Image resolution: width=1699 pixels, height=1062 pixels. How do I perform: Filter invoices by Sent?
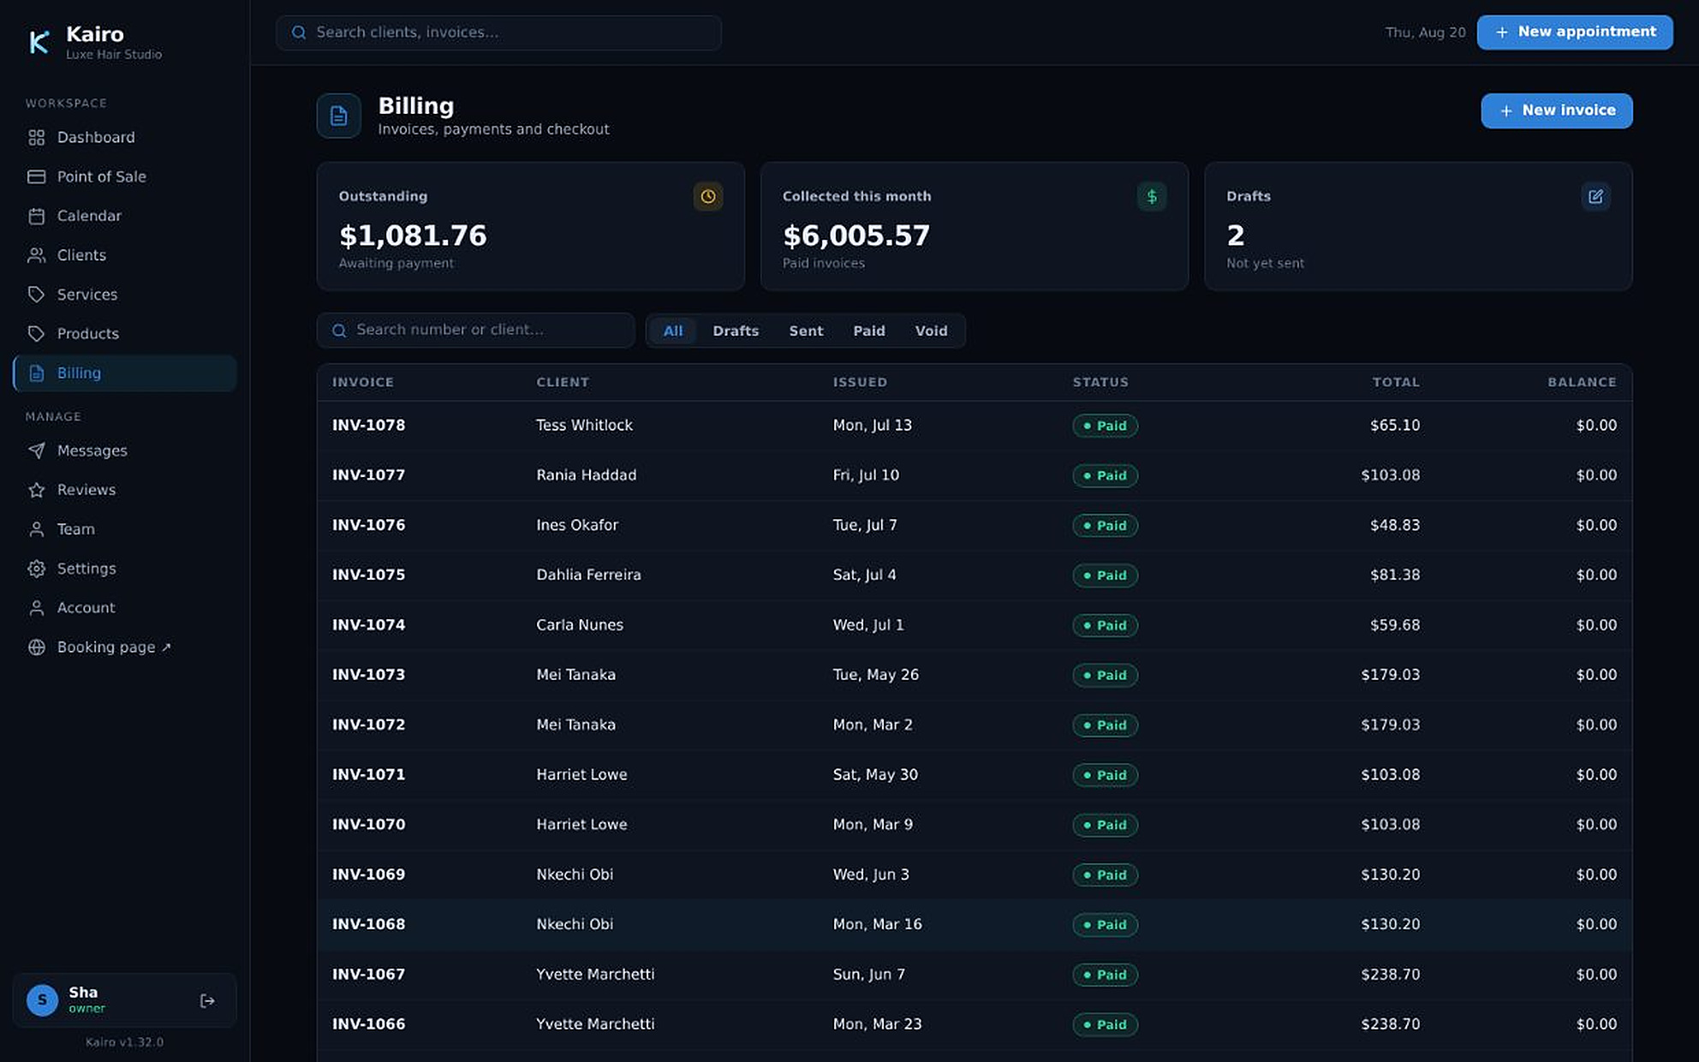[x=806, y=331]
